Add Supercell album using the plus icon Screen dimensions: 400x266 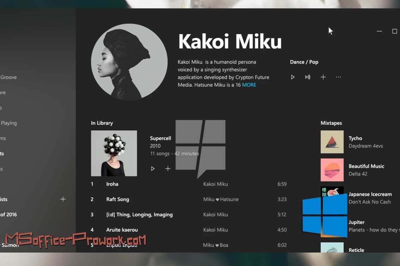point(168,169)
